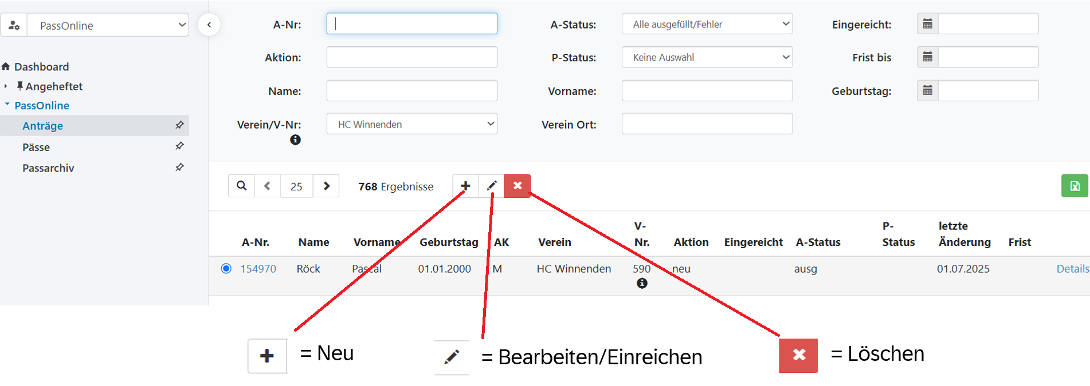
Task: Delete the entry with the red X button
Action: 517,186
